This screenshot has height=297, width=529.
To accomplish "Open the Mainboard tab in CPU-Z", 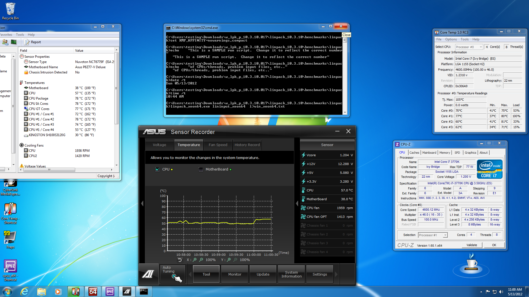I will 429,153.
